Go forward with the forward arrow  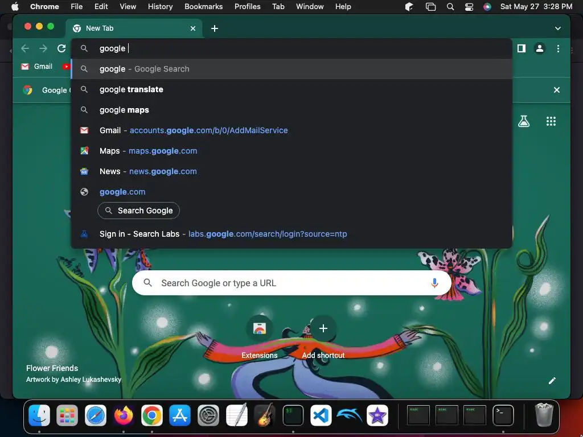pyautogui.click(x=43, y=48)
